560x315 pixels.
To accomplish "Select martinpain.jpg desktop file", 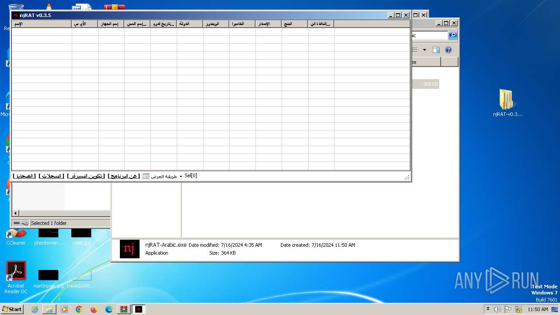I will (48, 279).
